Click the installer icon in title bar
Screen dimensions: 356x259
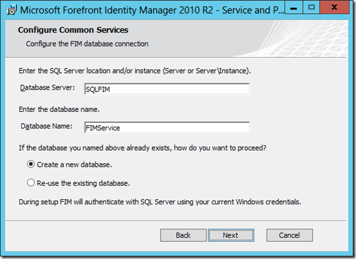coord(12,10)
